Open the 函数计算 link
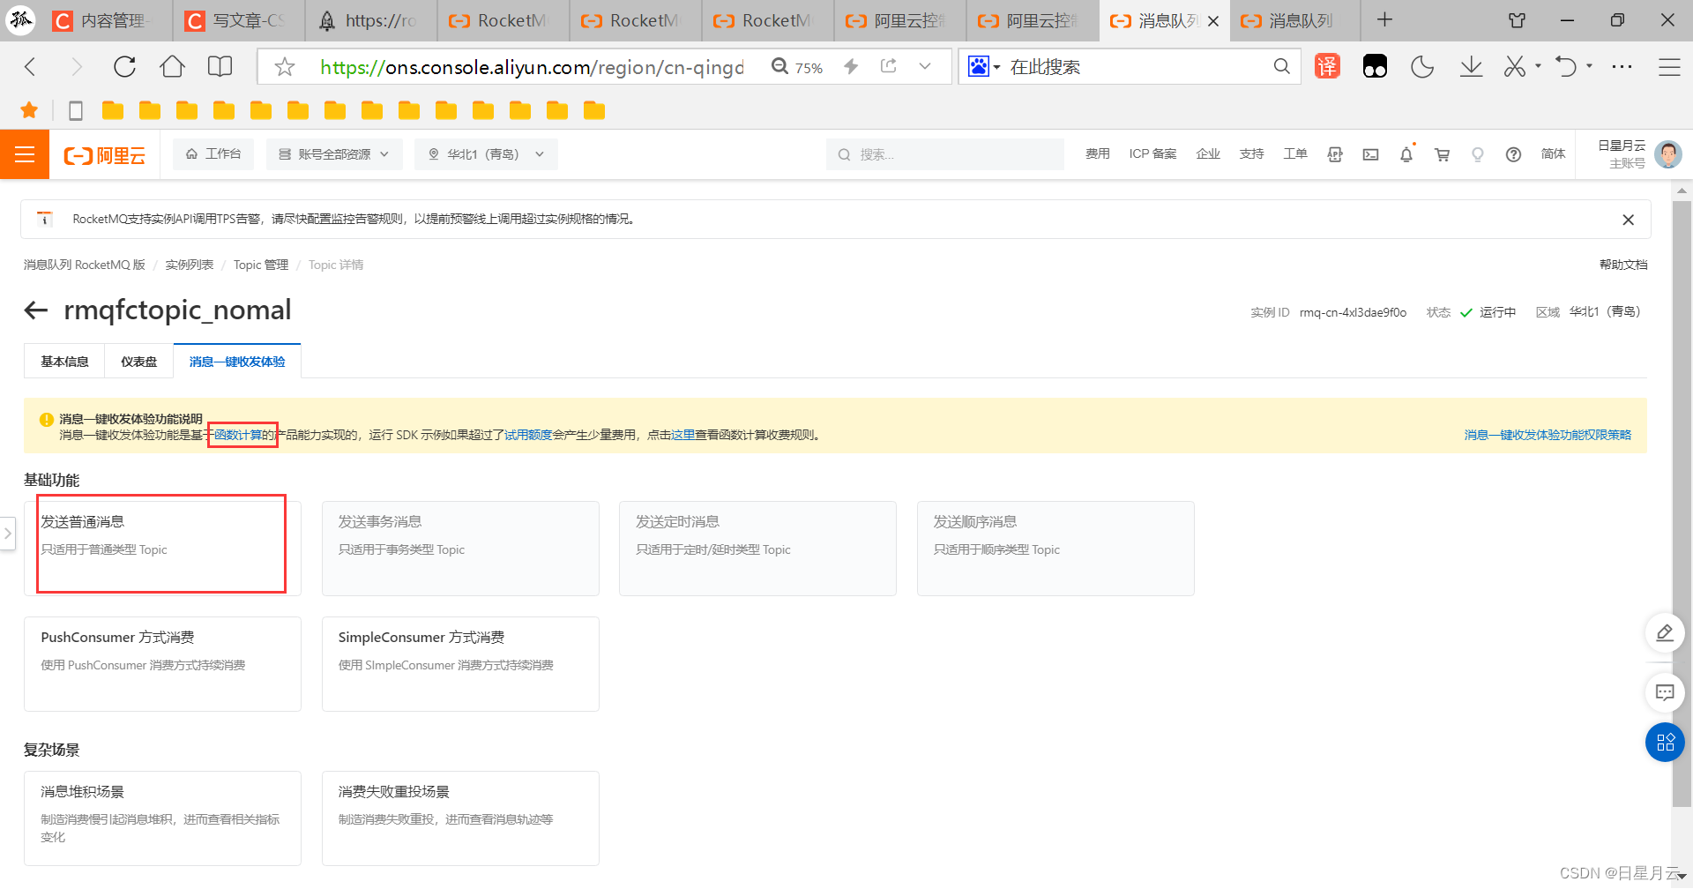The height and width of the screenshot is (889, 1693). coord(238,435)
